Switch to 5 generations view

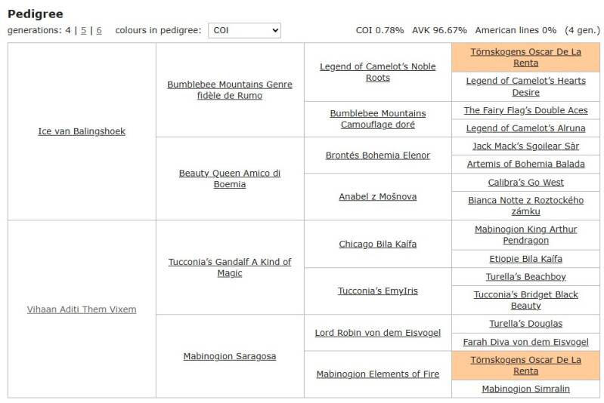coord(84,30)
